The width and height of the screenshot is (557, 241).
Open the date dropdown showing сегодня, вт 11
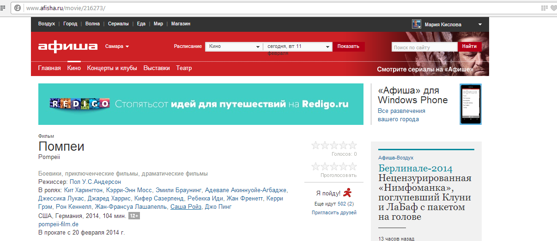coord(298,47)
